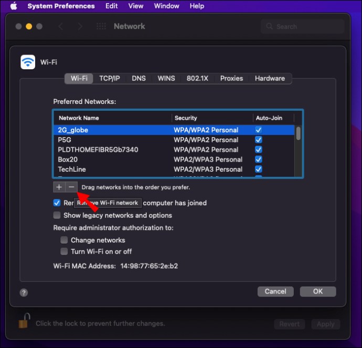Image resolution: width=362 pixels, height=348 pixels.
Task: Go forward with the right chevron
Action: click(80, 26)
